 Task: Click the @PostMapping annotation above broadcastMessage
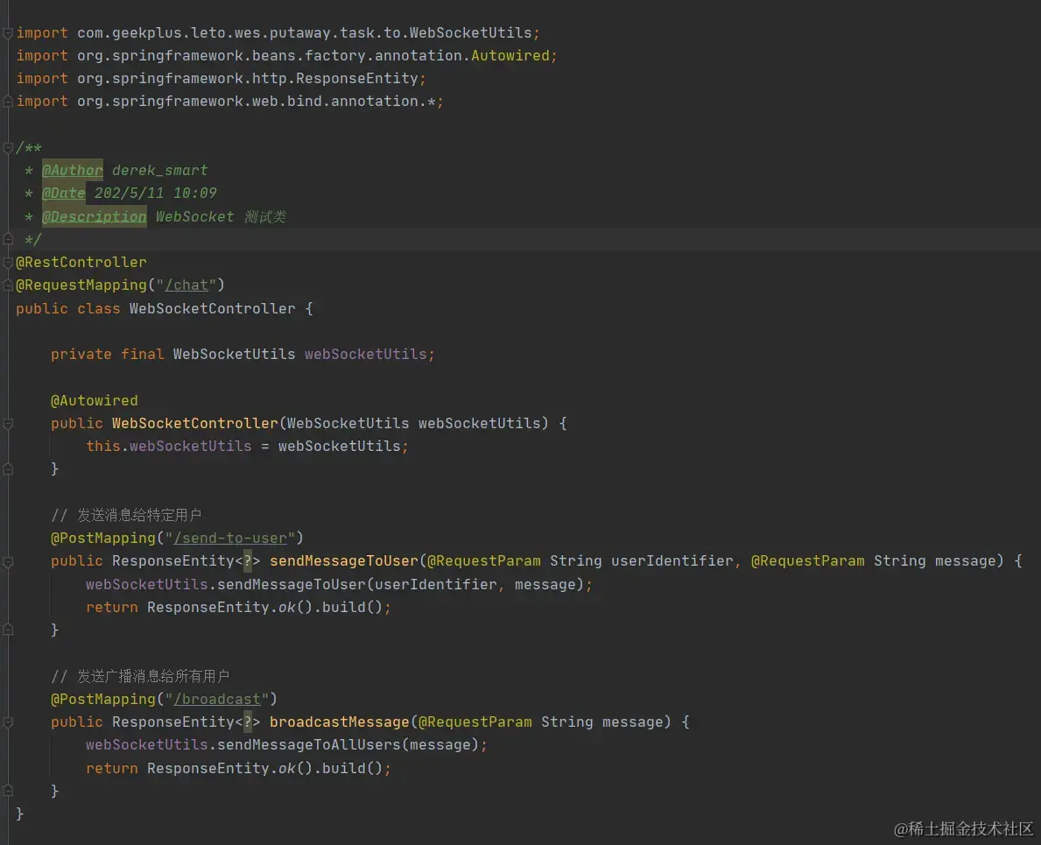point(103,700)
